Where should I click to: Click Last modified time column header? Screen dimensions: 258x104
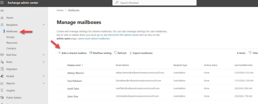pyautogui.click(x=243, y=65)
